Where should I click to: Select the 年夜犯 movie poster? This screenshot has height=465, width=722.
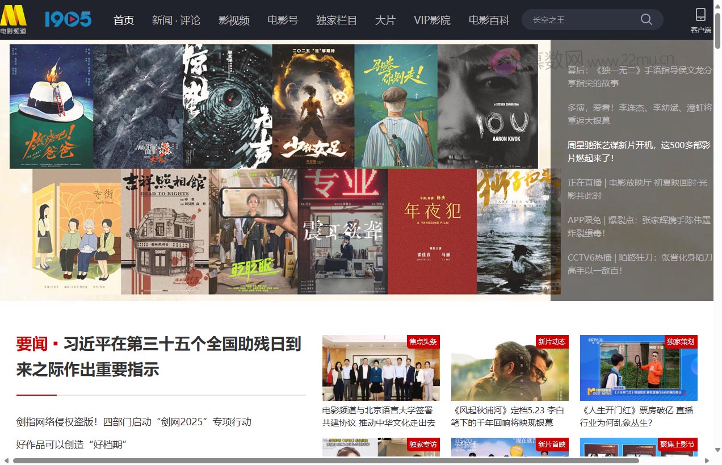[431, 232]
